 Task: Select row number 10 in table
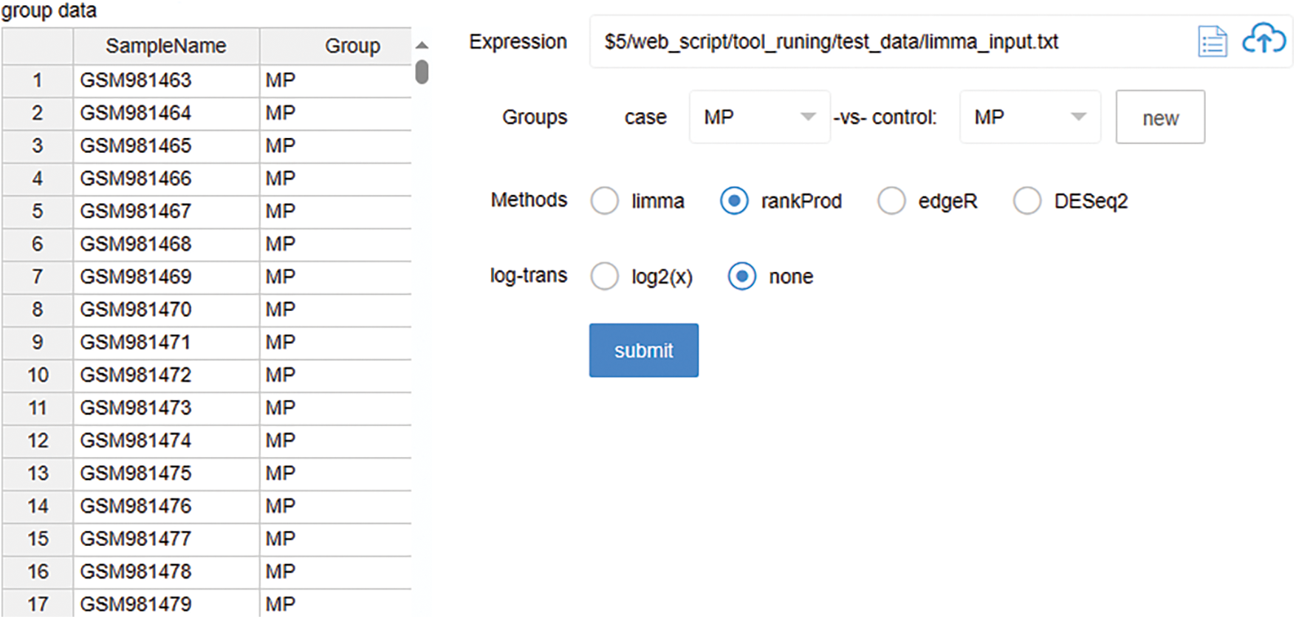[38, 375]
